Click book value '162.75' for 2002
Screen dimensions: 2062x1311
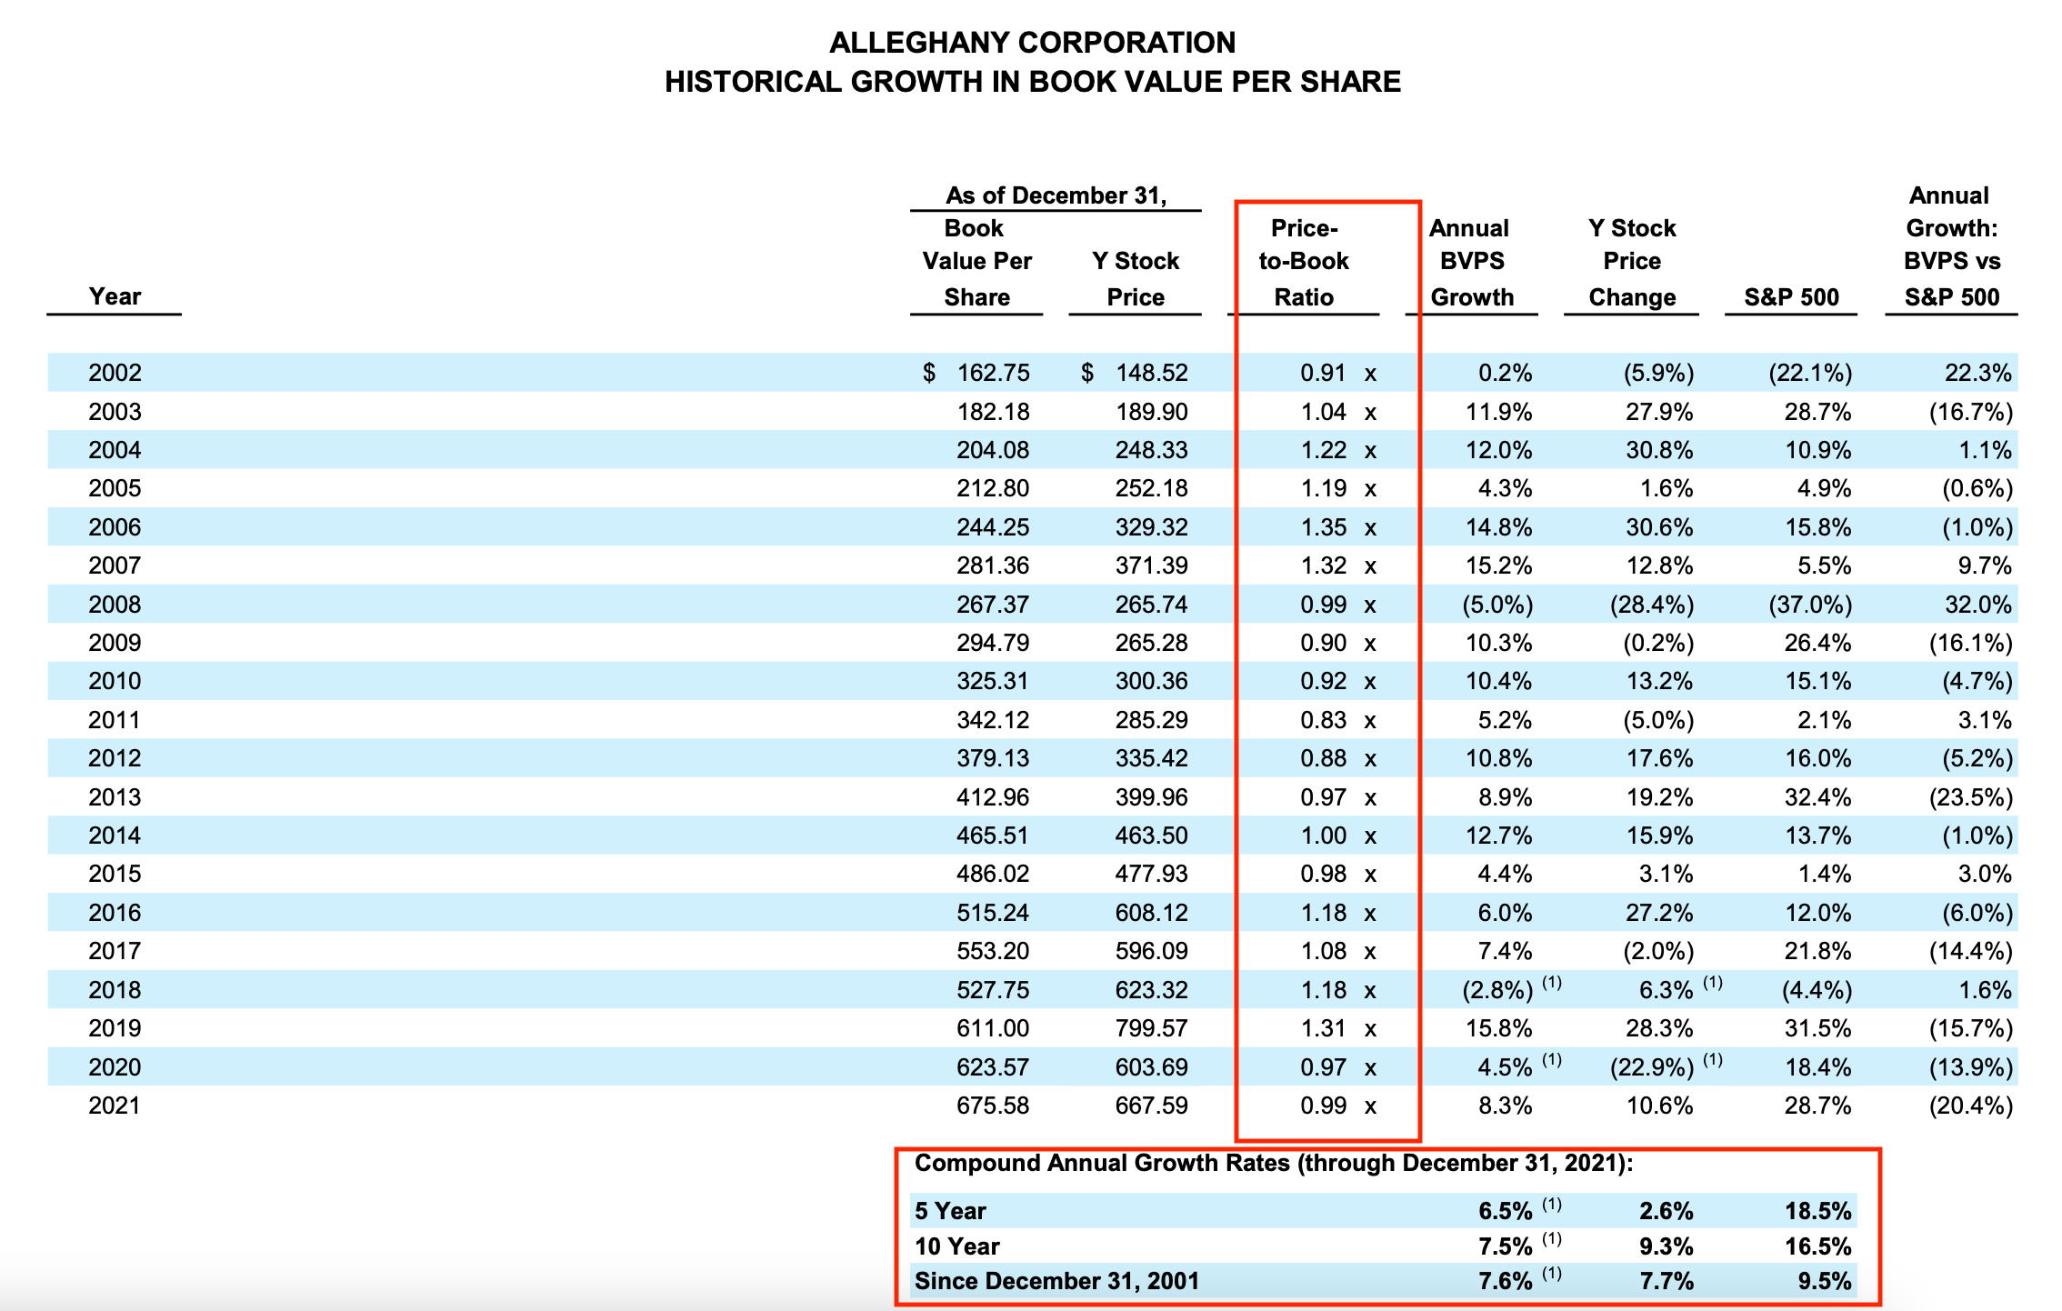[x=993, y=373]
